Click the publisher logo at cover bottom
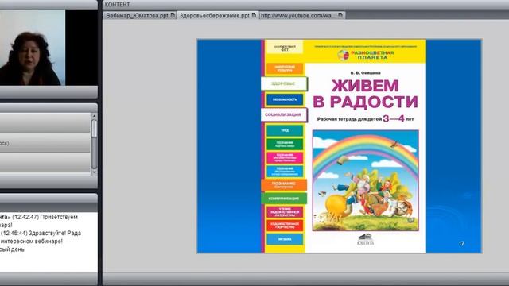Viewport: 509px width, 286px height. click(x=366, y=240)
